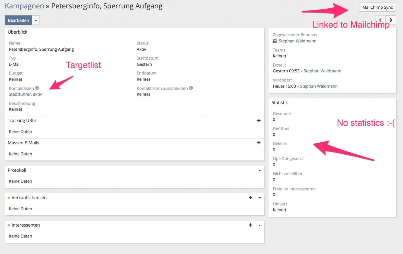Viewport: 403px width, 254px height.
Task: Click the MailChimp Sync button
Action: [377, 7]
